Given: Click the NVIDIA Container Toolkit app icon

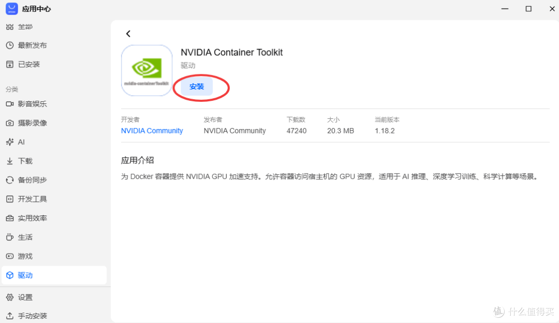Looking at the screenshot, I should [147, 70].
